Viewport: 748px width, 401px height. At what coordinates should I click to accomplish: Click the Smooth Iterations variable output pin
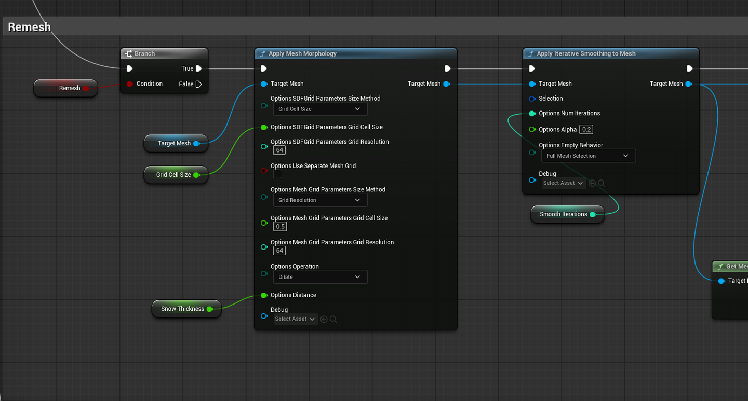point(593,214)
